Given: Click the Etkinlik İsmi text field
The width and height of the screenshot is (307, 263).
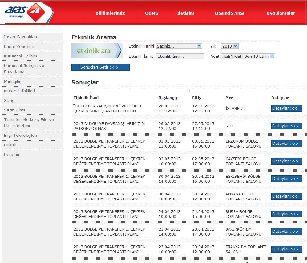Looking at the screenshot, I should 180,56.
